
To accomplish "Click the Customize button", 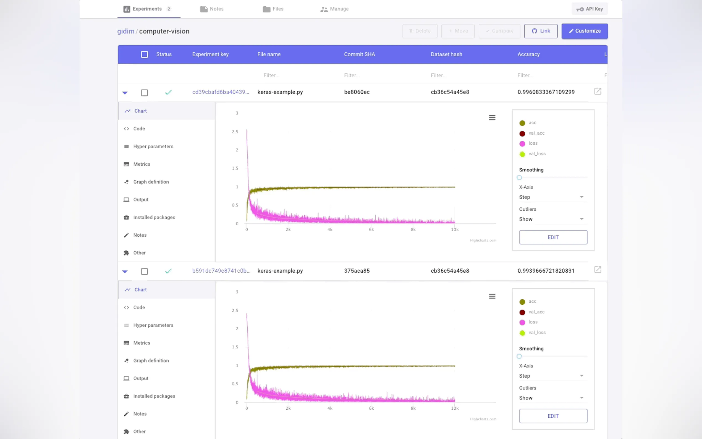I will [x=584, y=31].
